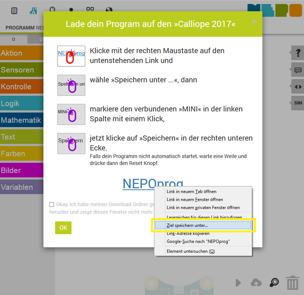
Task: Open the document menu icon in the header
Action: pyautogui.click(x=14, y=11)
